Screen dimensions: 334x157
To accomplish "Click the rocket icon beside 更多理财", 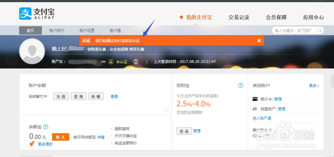I will point(32,144).
